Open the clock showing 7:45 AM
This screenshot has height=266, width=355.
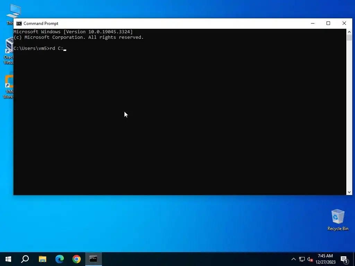(x=325, y=259)
